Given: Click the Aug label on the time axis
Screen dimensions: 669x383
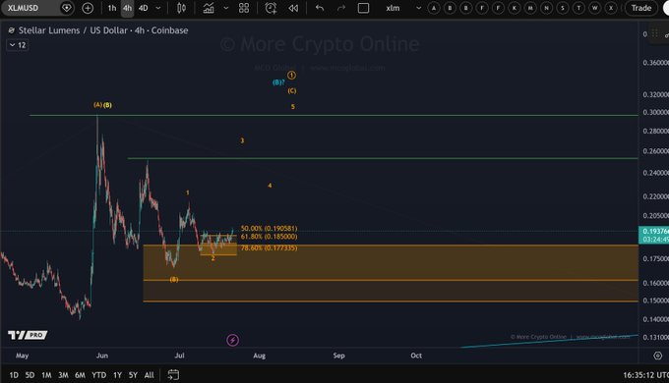Looking at the screenshot, I should point(259,356).
